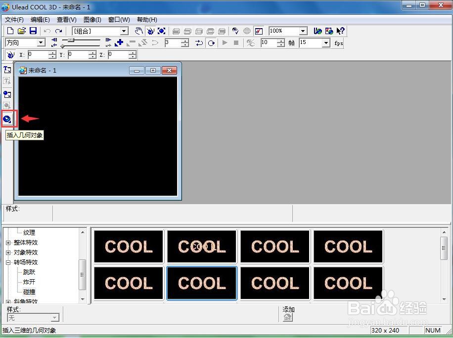The height and width of the screenshot is (338, 453).
Task: Open the 100% zoom dropdown
Action: [x=303, y=31]
